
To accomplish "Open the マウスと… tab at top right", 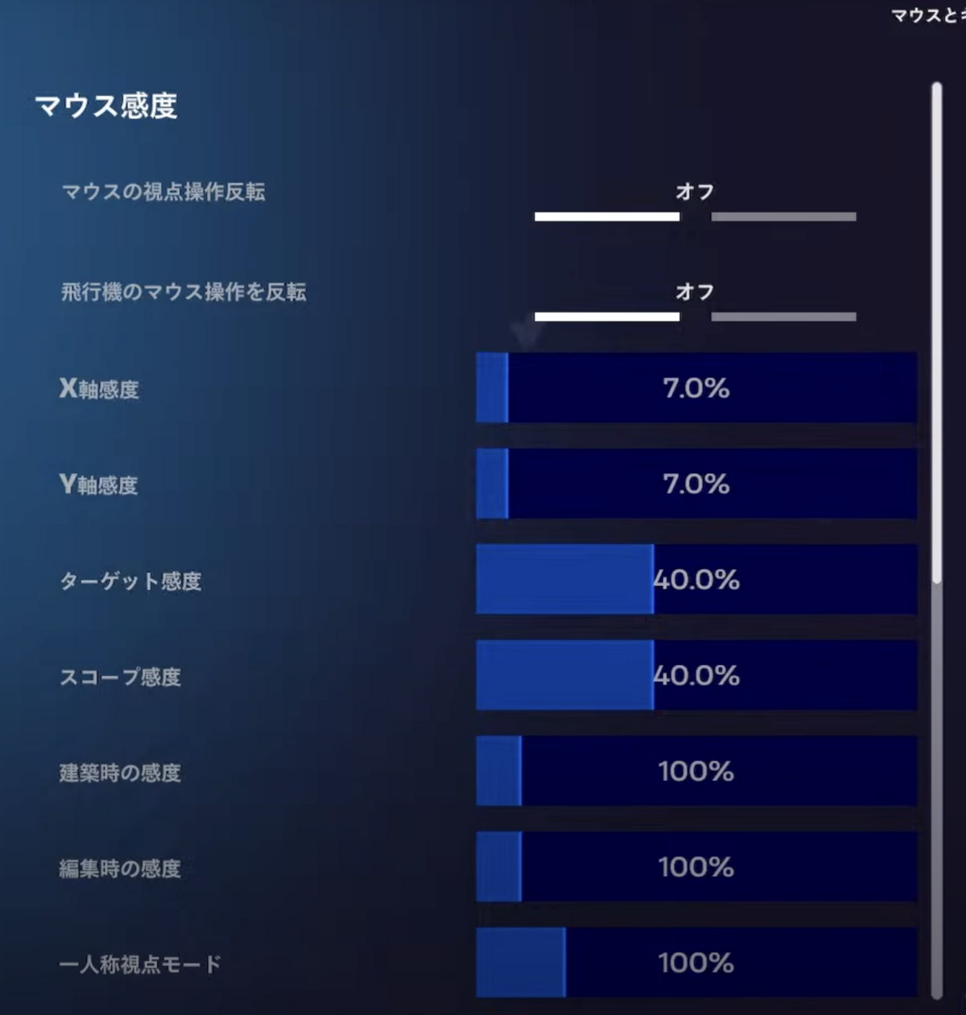I will pyautogui.click(x=928, y=15).
